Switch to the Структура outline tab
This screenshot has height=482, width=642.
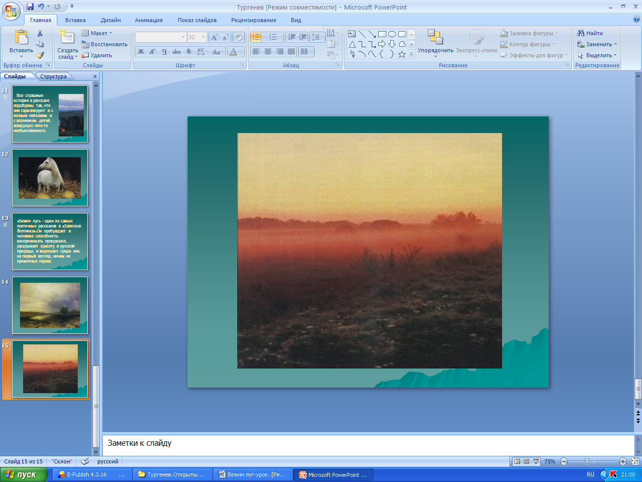click(x=53, y=76)
